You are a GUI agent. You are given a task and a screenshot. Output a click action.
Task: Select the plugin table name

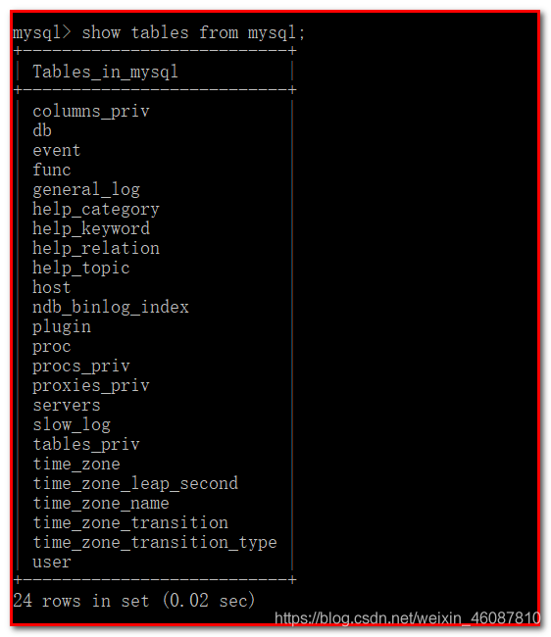62,327
